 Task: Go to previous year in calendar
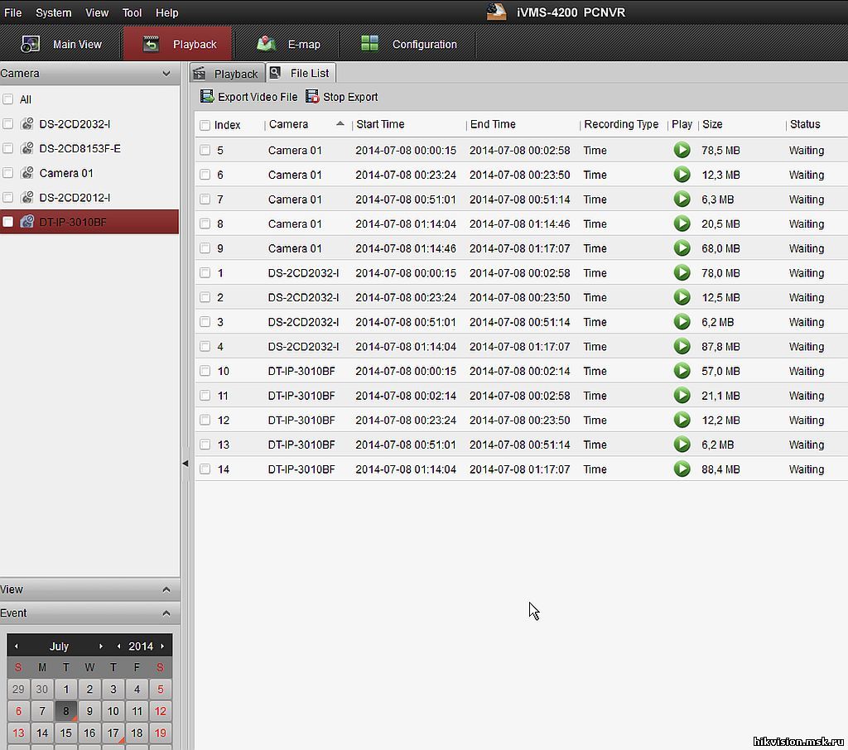[x=119, y=647]
